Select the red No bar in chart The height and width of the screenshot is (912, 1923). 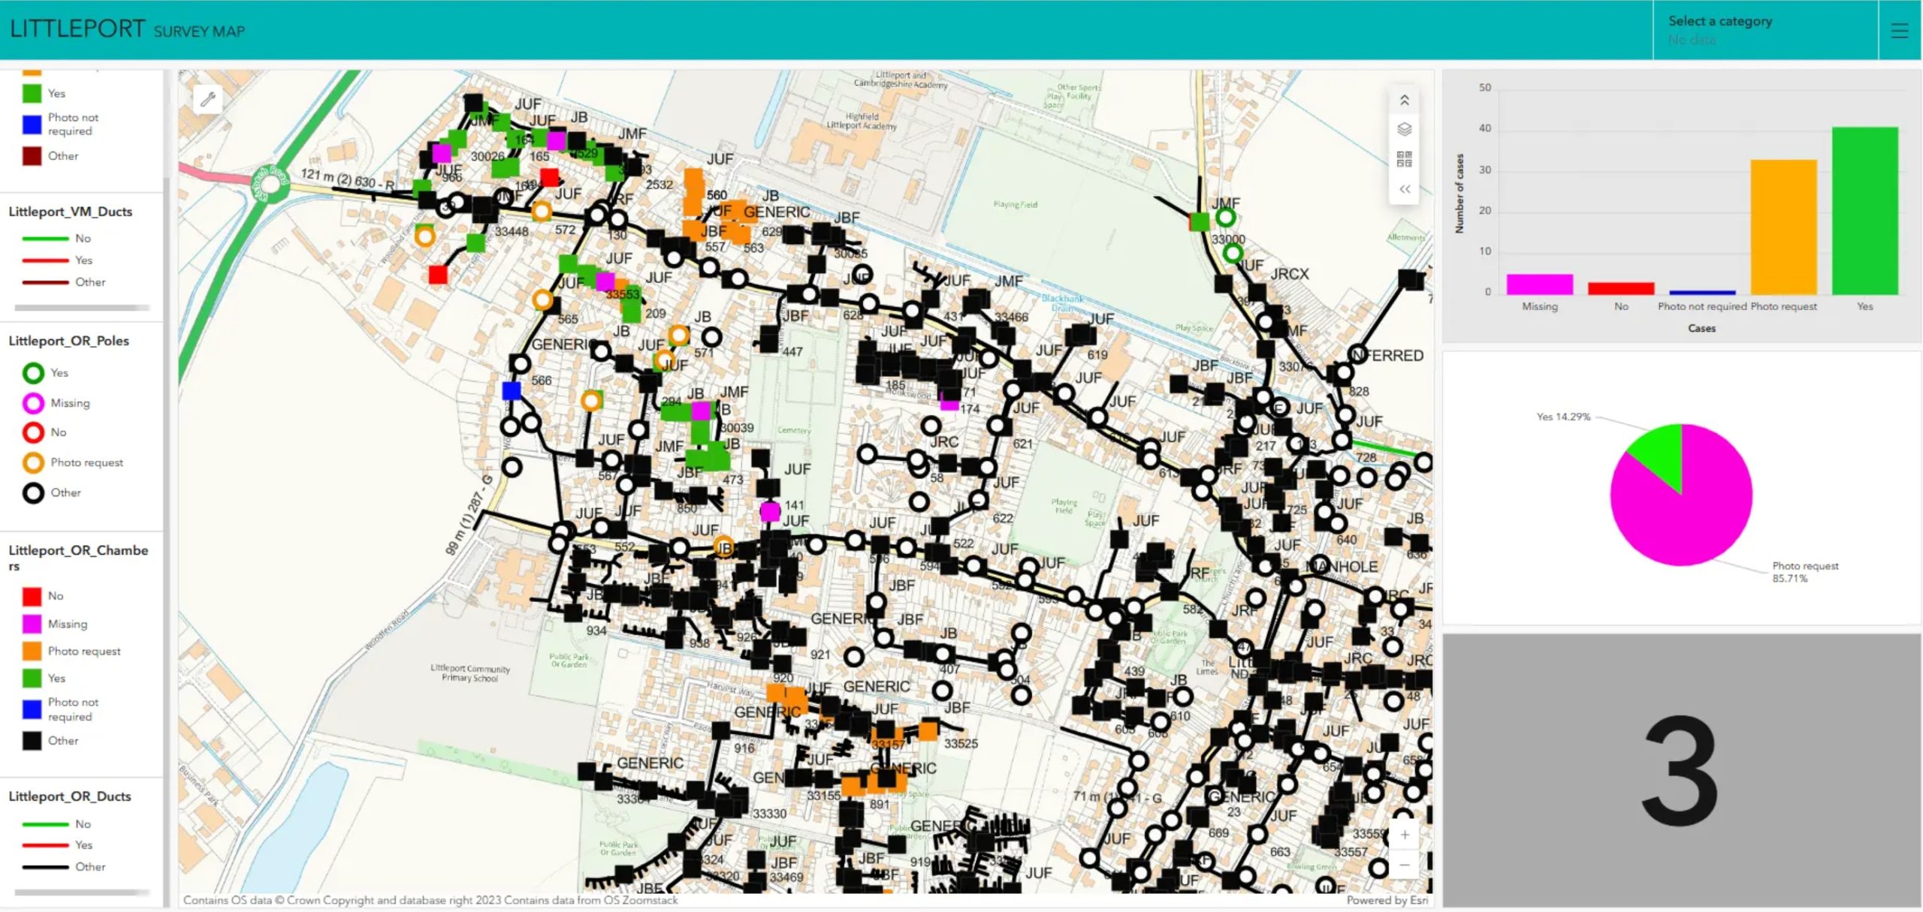[x=1620, y=288]
